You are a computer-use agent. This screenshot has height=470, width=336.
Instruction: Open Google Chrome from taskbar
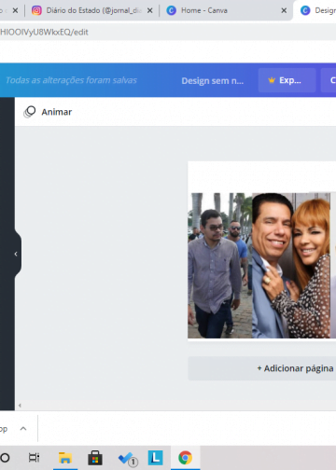point(185,458)
